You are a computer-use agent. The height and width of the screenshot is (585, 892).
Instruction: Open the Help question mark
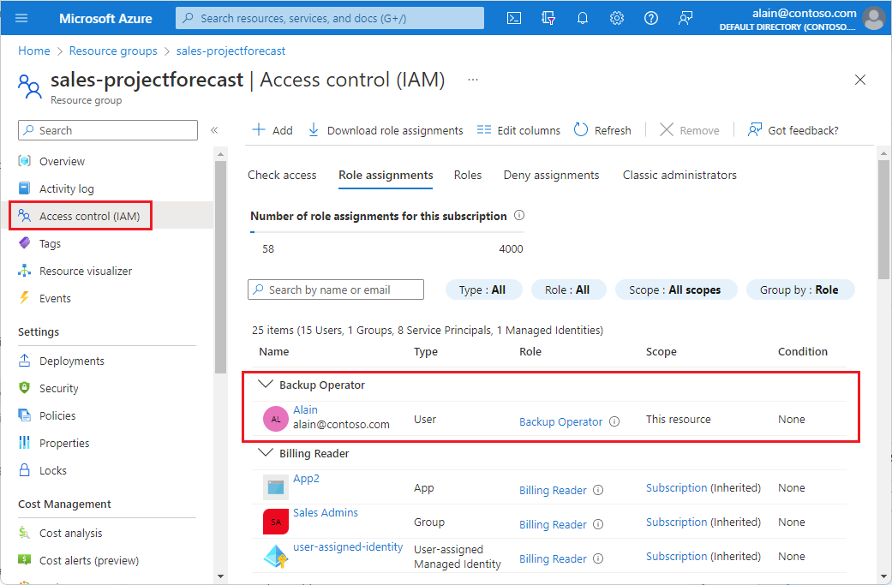pos(650,17)
